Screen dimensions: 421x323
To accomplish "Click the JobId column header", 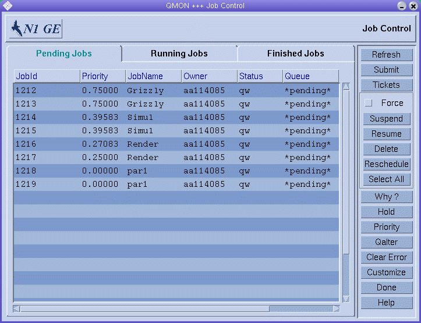I will pyautogui.click(x=47, y=76).
